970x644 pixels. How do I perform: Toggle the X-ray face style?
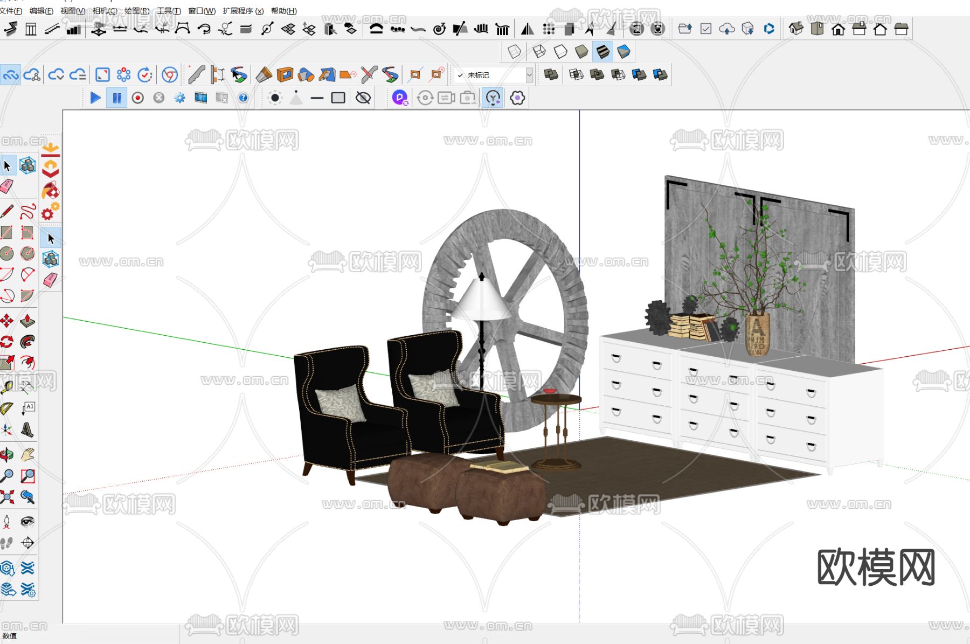point(515,52)
